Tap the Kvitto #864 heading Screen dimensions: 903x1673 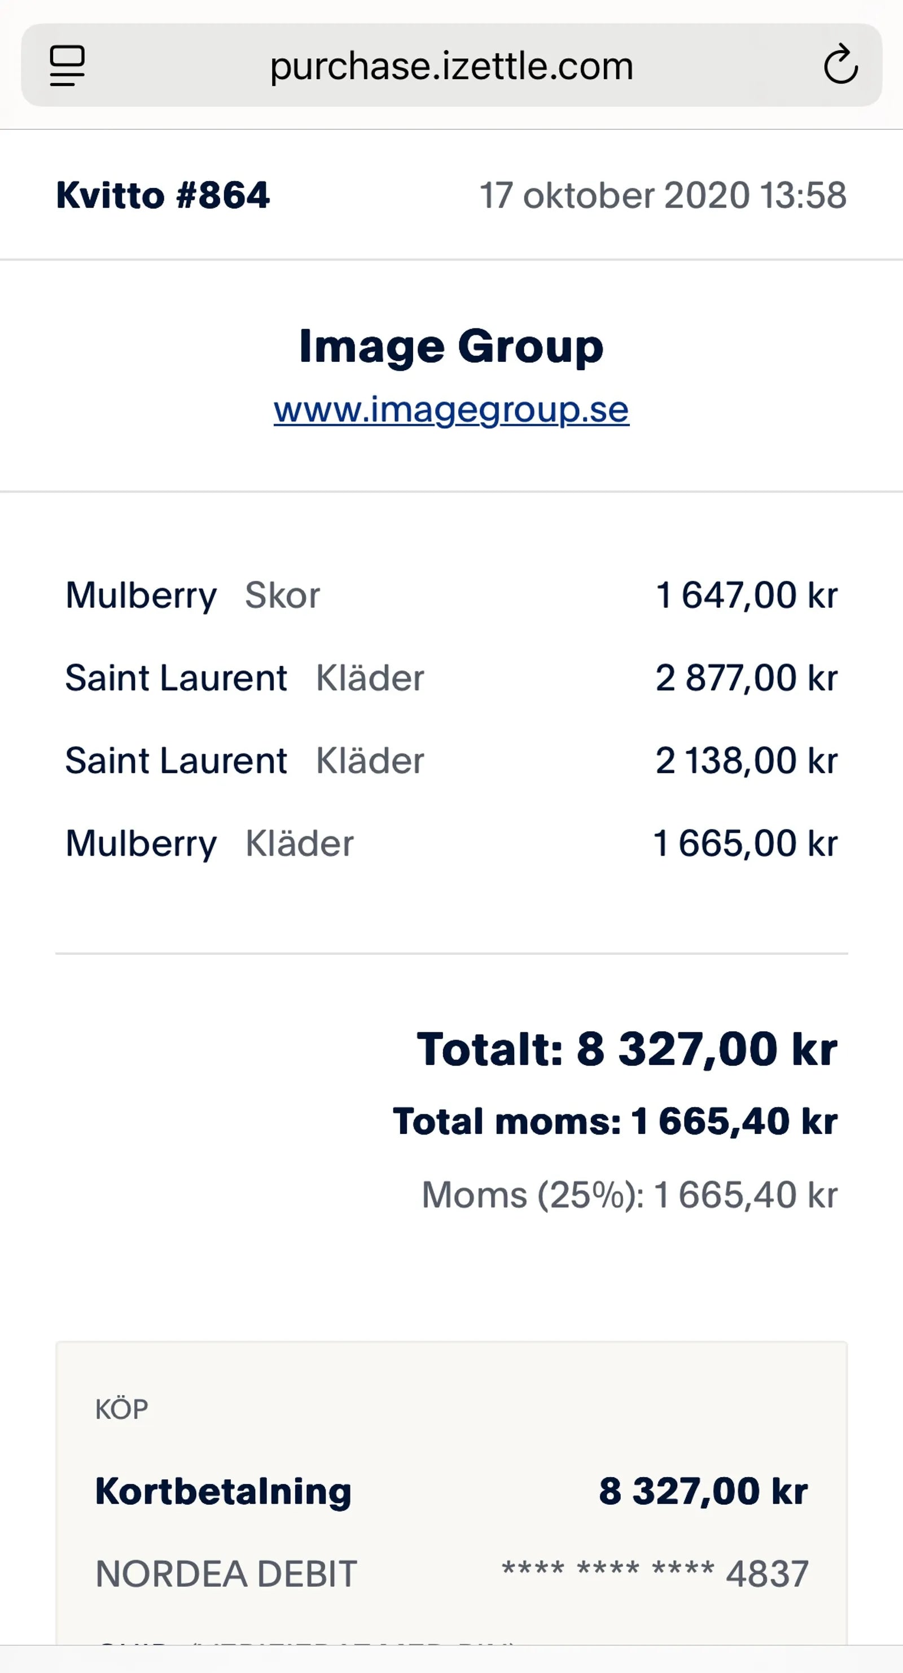coord(163,195)
